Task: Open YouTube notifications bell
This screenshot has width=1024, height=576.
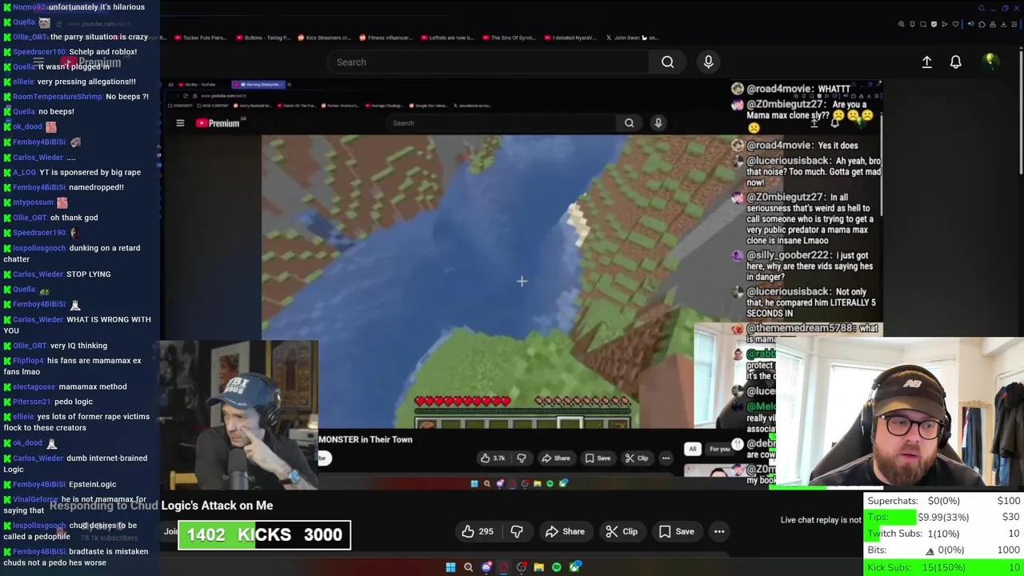Action: (955, 62)
